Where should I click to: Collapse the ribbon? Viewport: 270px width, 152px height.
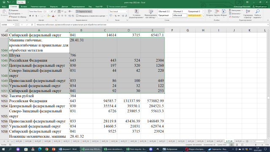tap(268, 20)
